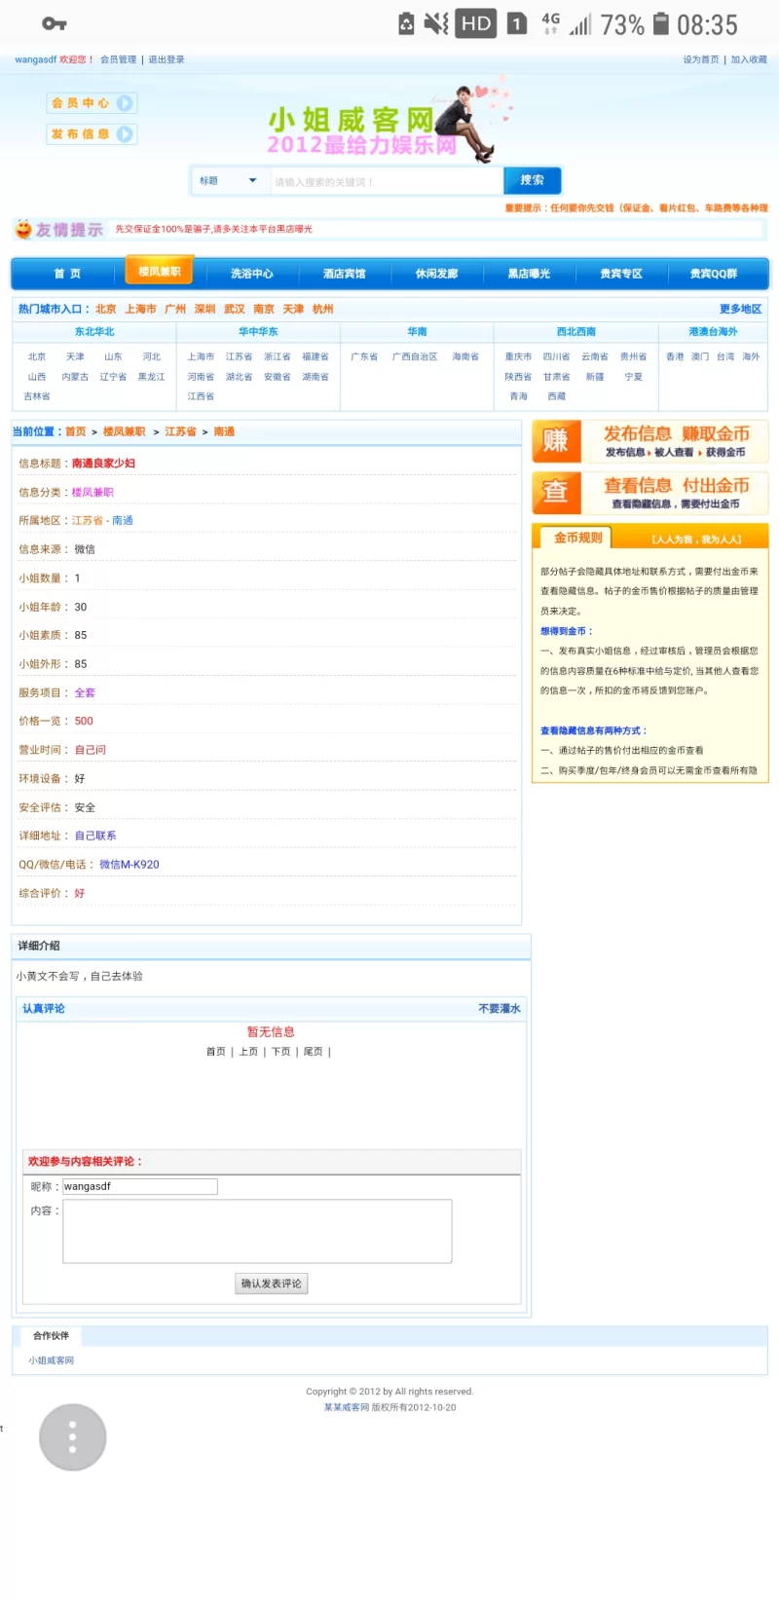Click the 下页 pagination link

(x=280, y=1052)
